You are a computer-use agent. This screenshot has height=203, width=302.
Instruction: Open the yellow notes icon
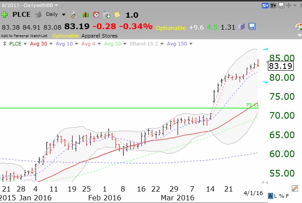click(x=117, y=15)
